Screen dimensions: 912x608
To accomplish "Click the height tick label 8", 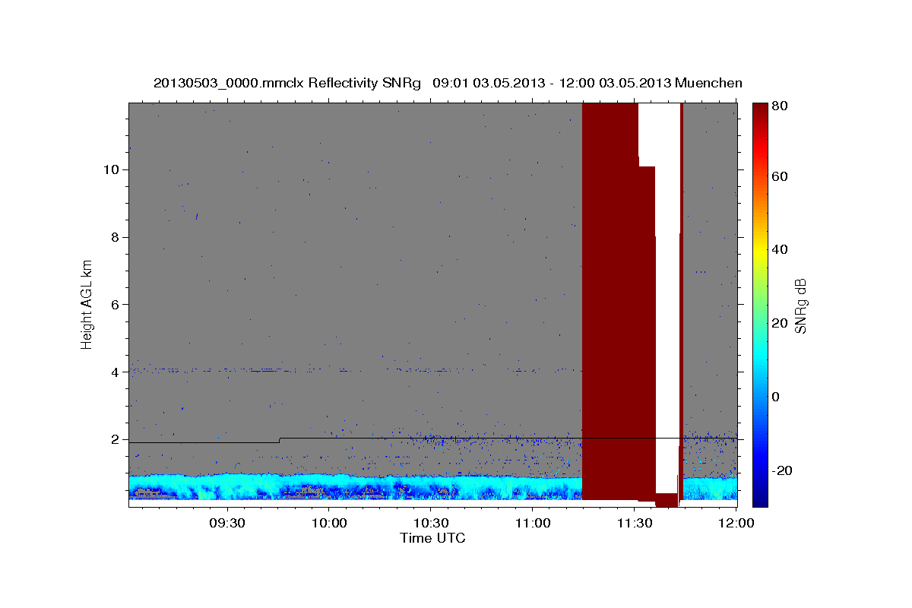I will [x=114, y=237].
